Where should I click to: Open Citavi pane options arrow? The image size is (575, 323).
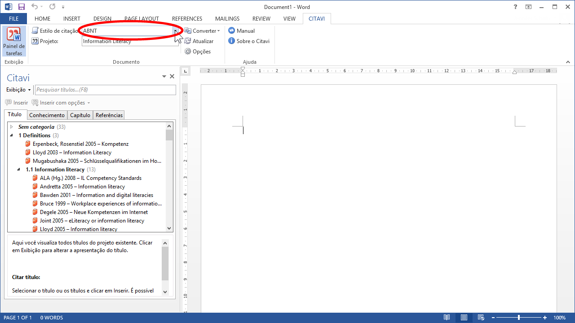[x=164, y=77]
